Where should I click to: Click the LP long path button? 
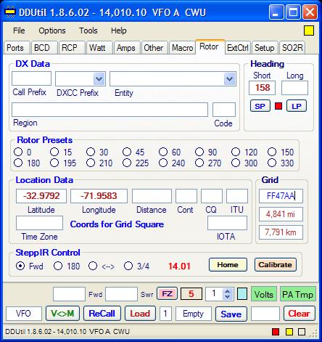(x=297, y=106)
